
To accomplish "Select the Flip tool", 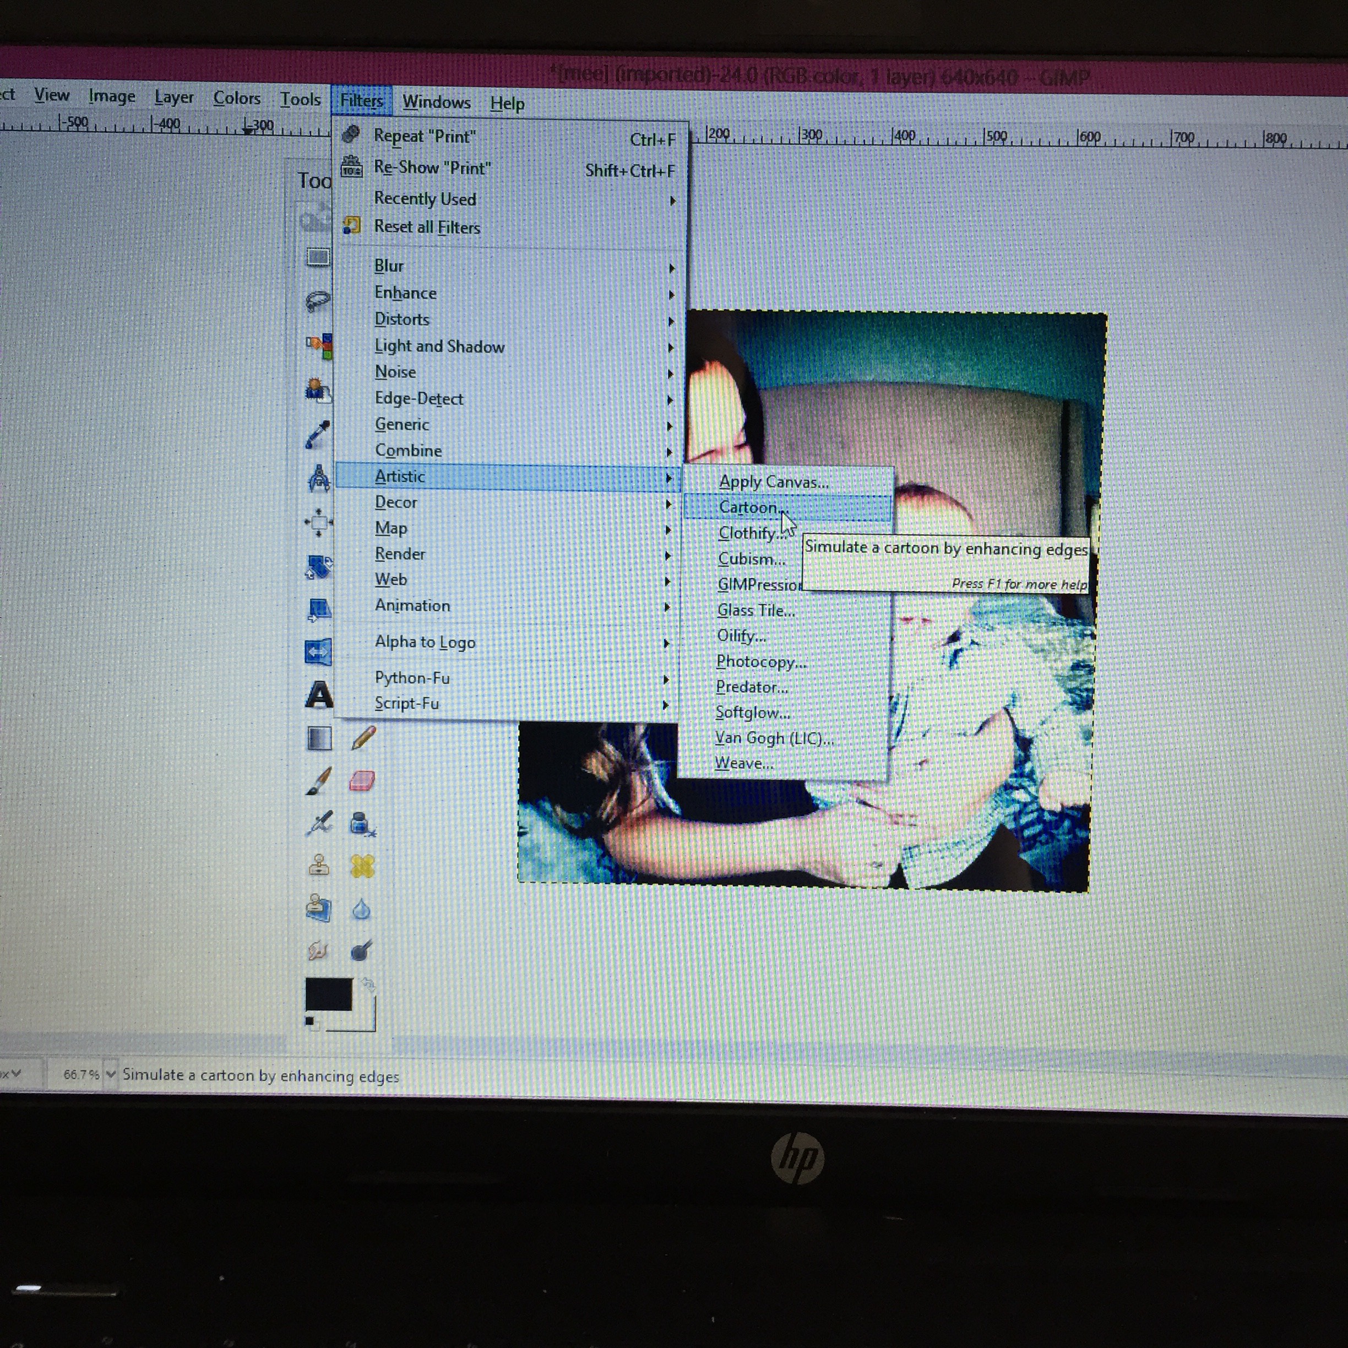I will click(x=318, y=653).
